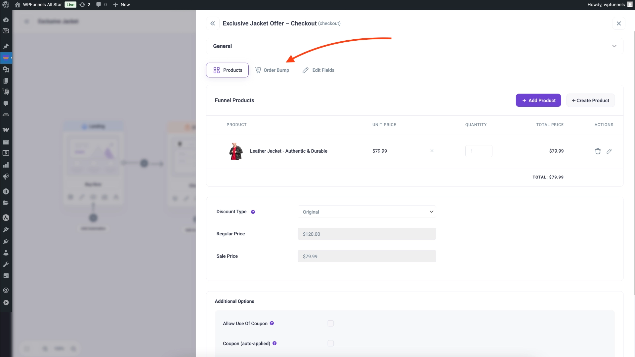Edit the Leather Jacket product via pencil icon
This screenshot has height=357, width=635.
point(610,151)
